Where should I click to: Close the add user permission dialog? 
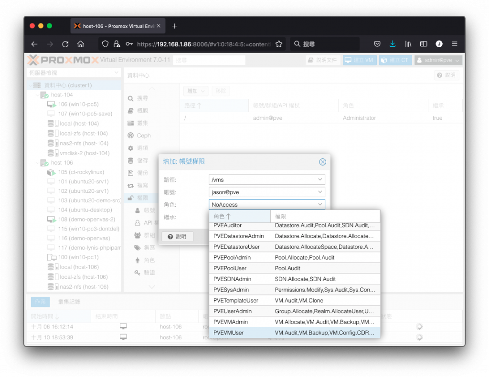coord(322,162)
